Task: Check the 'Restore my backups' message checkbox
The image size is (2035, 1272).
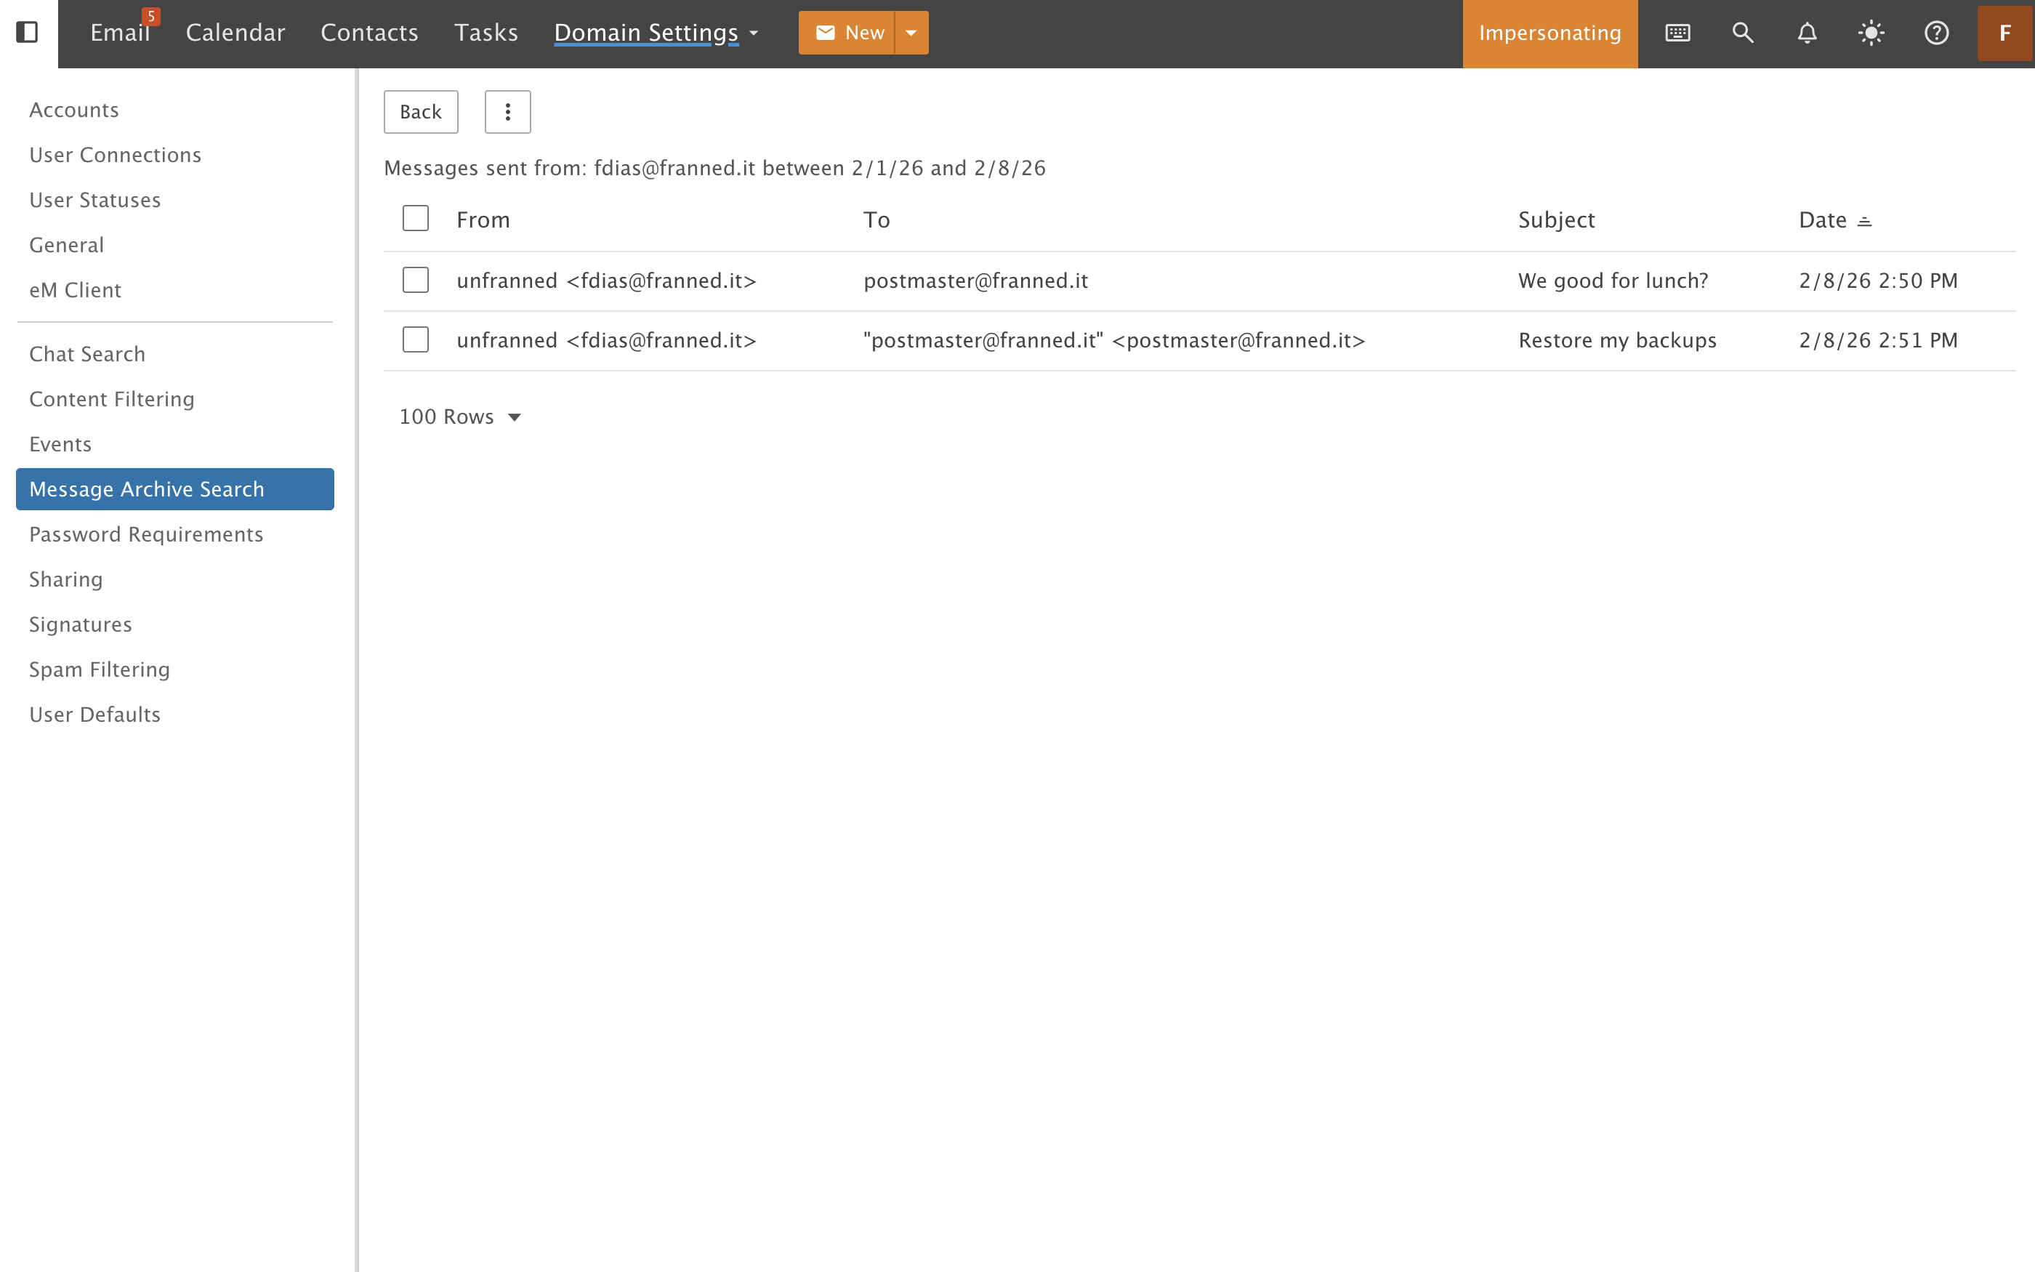Action: (416, 339)
